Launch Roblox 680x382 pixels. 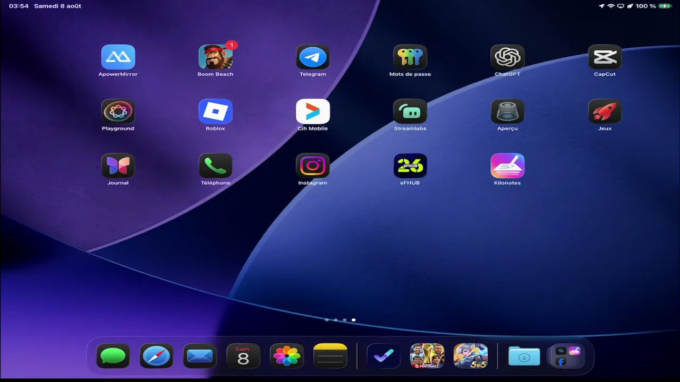[x=215, y=111]
